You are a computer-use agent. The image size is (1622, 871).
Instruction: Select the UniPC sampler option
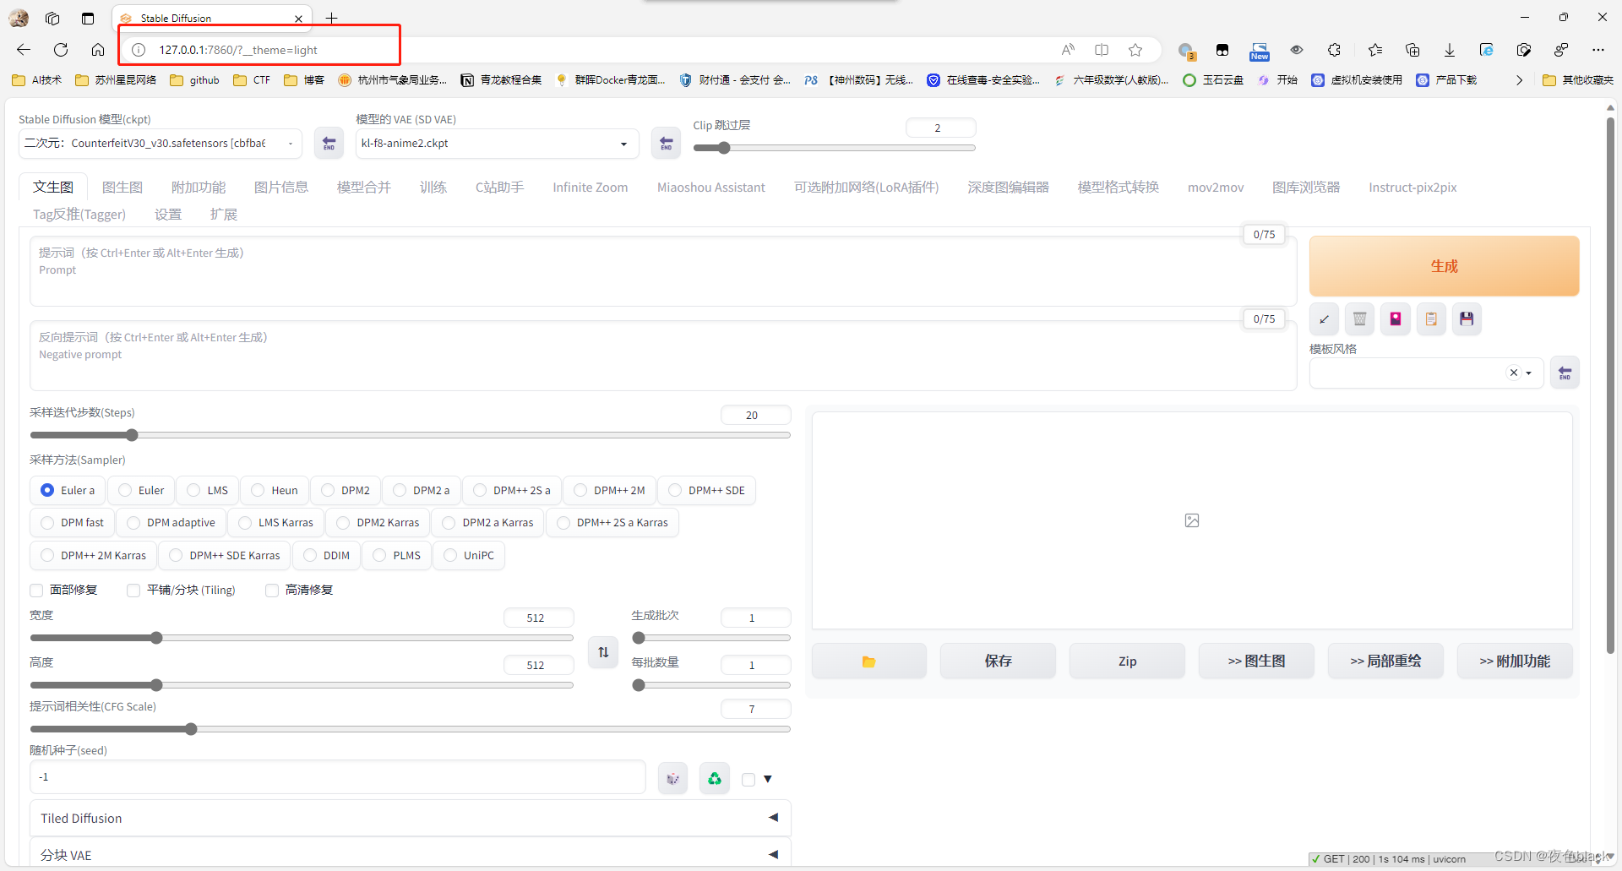click(469, 555)
